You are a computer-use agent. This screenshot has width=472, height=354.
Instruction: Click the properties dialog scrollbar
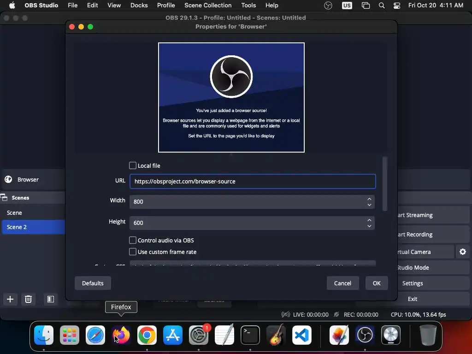pyautogui.click(x=385, y=183)
